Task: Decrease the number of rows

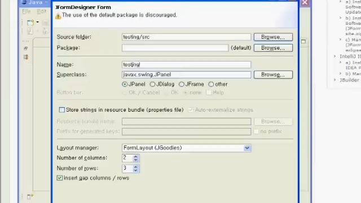Action: (135, 170)
